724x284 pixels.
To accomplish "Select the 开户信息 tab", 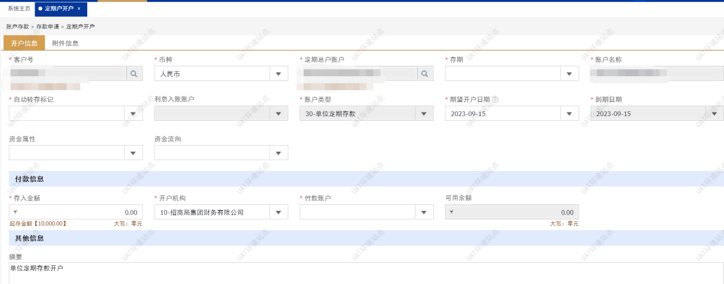I will click(x=24, y=44).
